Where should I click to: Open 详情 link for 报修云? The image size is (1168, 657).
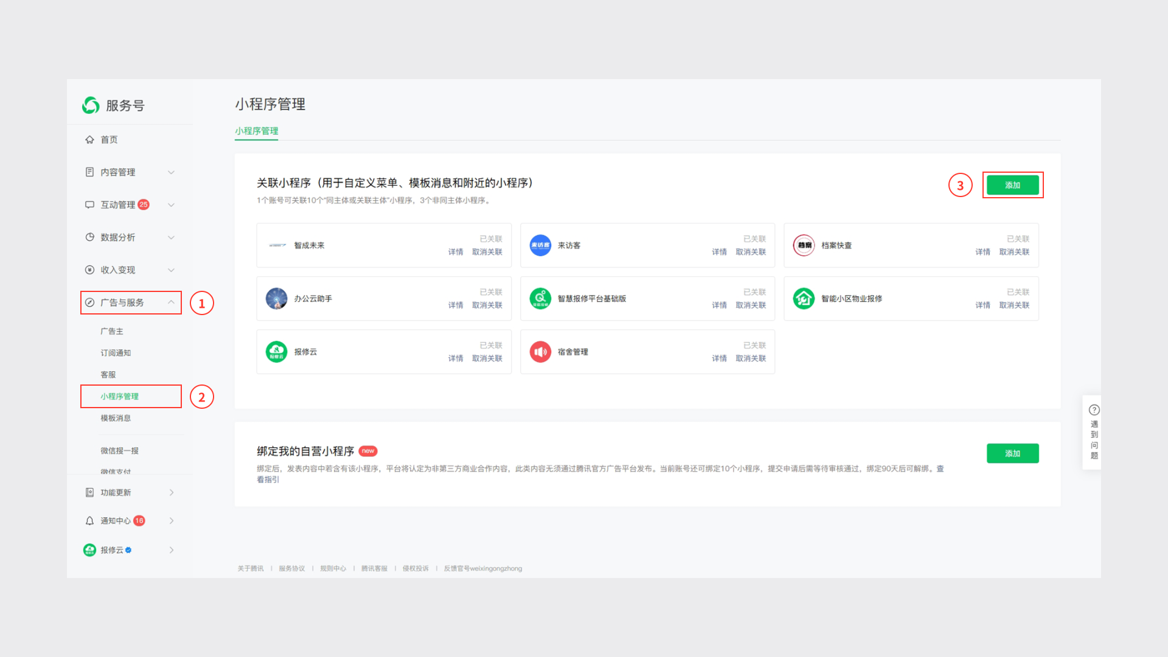(455, 358)
